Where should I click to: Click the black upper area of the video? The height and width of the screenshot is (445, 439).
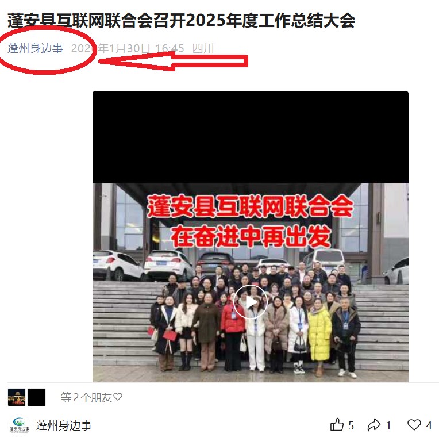point(251,137)
